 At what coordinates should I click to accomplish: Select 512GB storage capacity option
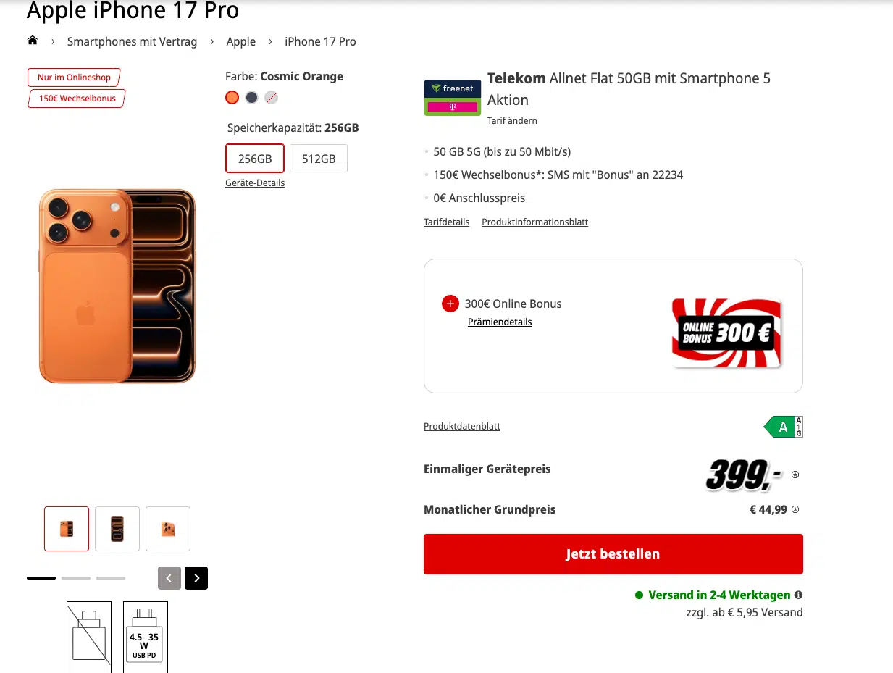tap(319, 159)
